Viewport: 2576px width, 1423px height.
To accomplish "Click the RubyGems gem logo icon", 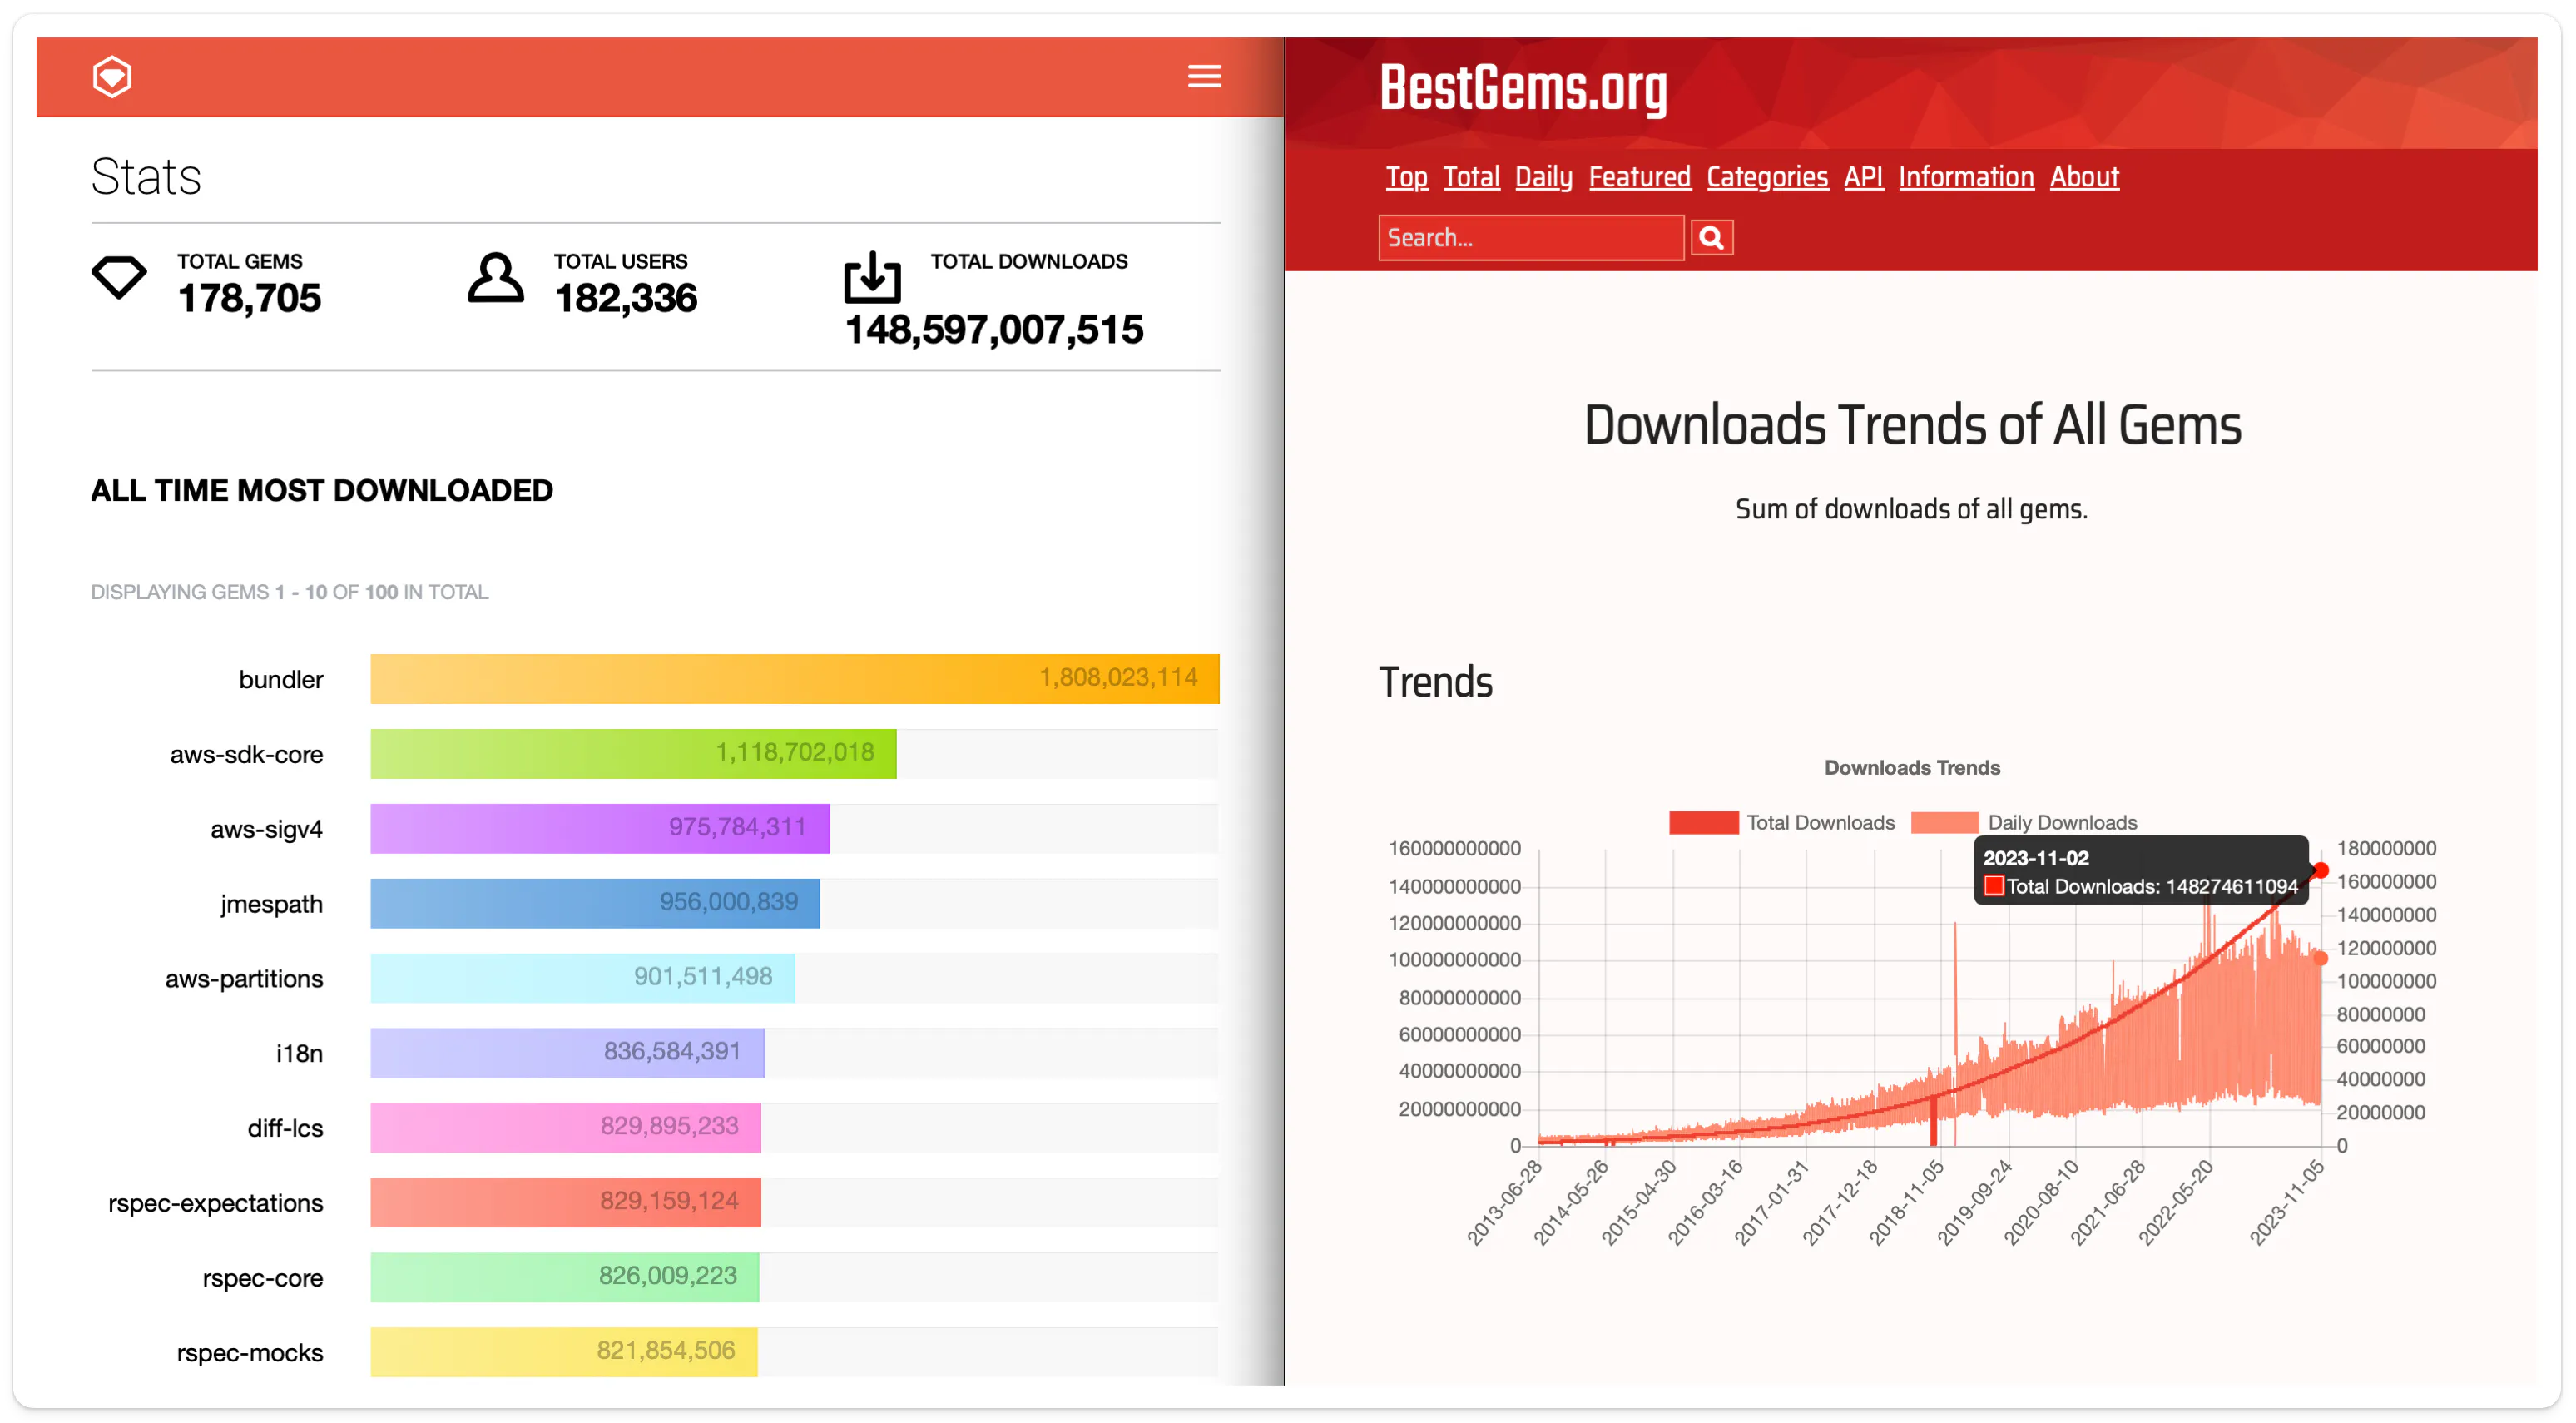I will (113, 76).
